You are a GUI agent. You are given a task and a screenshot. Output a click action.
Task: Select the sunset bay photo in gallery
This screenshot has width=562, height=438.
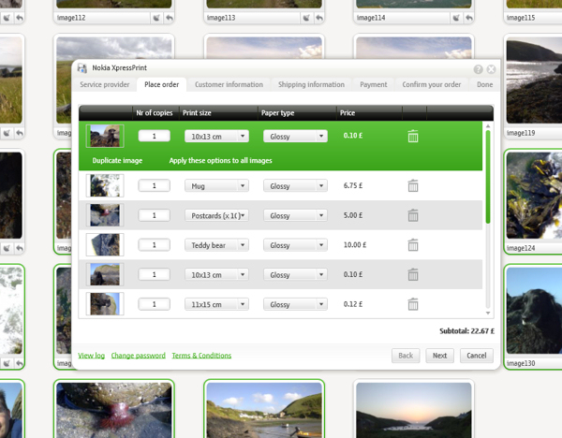414,411
